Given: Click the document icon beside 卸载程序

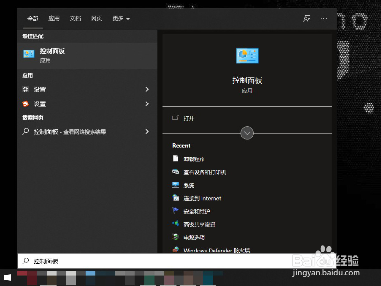Looking at the screenshot, I should (176, 159).
